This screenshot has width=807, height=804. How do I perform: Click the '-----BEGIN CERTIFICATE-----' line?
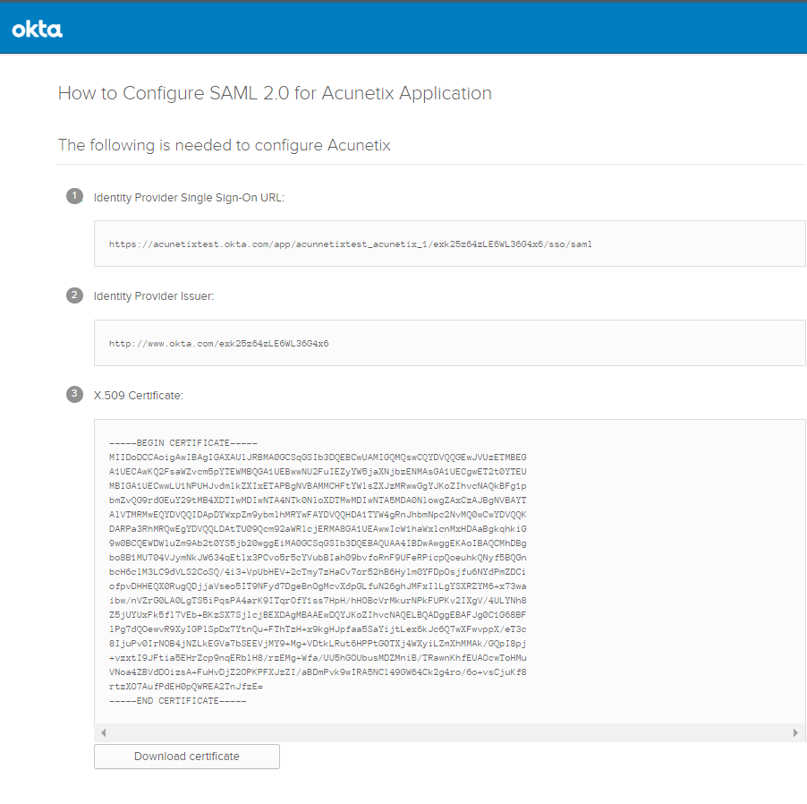(183, 443)
